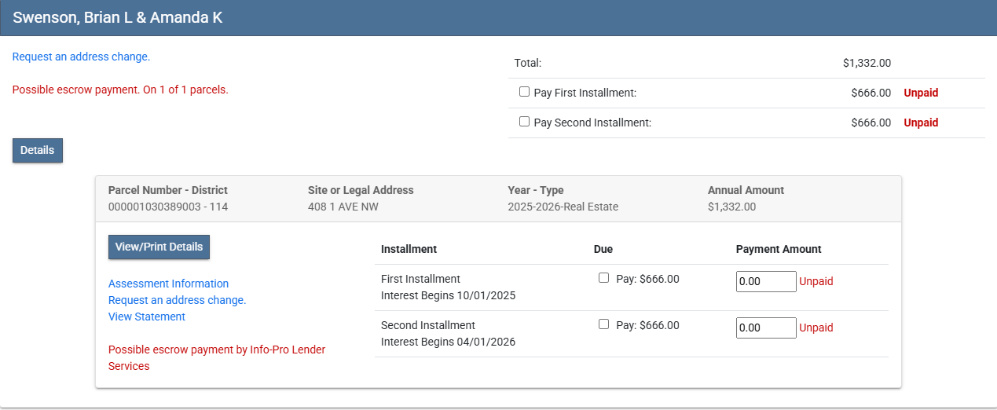Check the top Pay Second Installment checkbox

pos(524,122)
